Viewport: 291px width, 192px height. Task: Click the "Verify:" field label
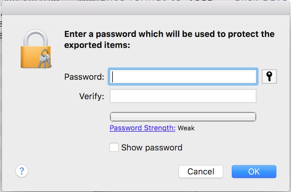(x=91, y=96)
